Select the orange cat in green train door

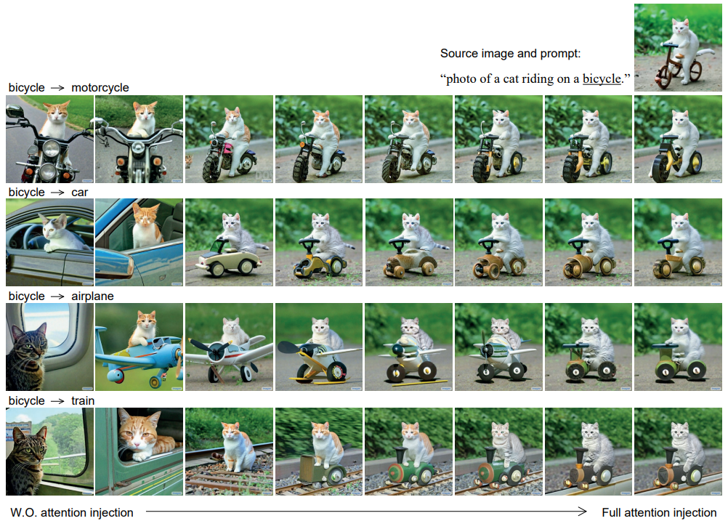(x=139, y=451)
